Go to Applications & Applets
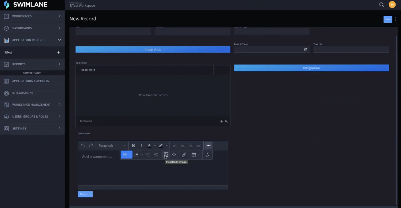 click(x=32, y=81)
